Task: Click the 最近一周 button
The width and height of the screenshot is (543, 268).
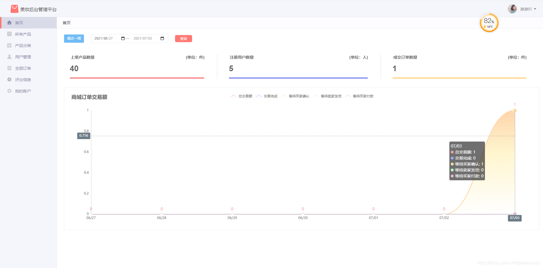Action: (74, 38)
